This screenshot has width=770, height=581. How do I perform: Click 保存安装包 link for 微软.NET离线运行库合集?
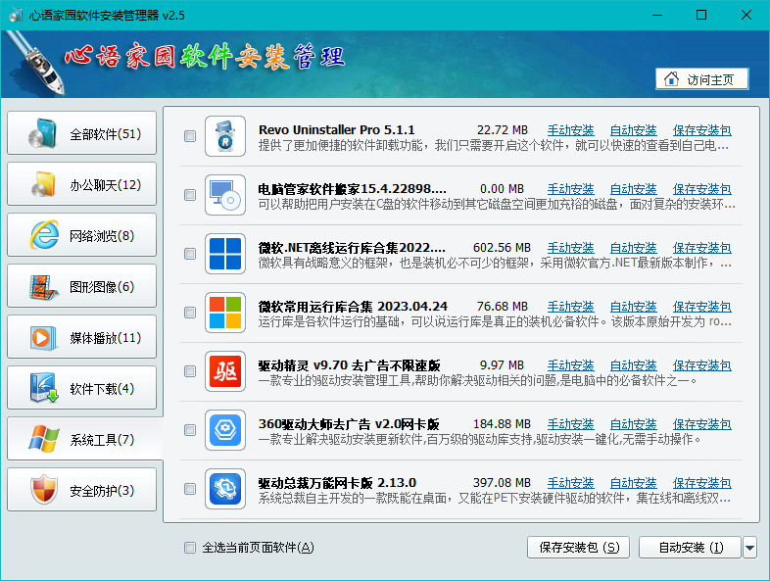[x=701, y=248]
